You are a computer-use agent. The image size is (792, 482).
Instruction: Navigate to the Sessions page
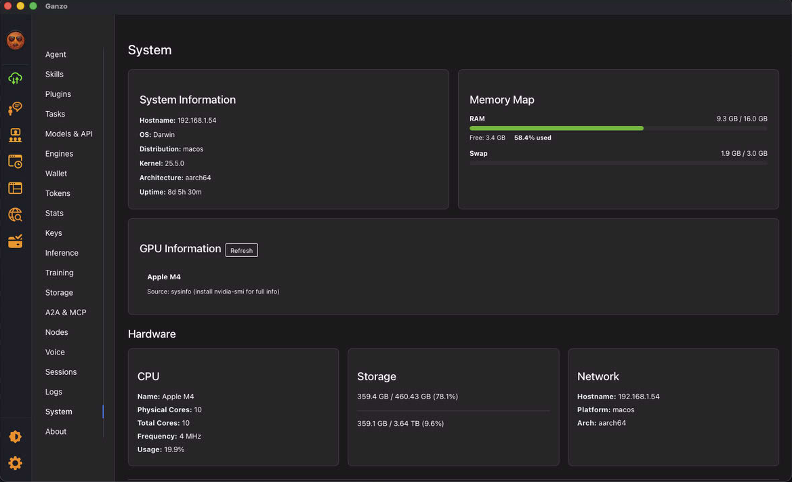coord(61,372)
